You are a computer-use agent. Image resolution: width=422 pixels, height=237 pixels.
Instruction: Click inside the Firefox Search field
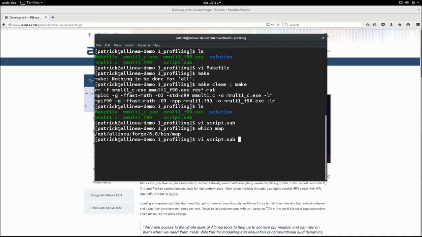coord(323,25)
